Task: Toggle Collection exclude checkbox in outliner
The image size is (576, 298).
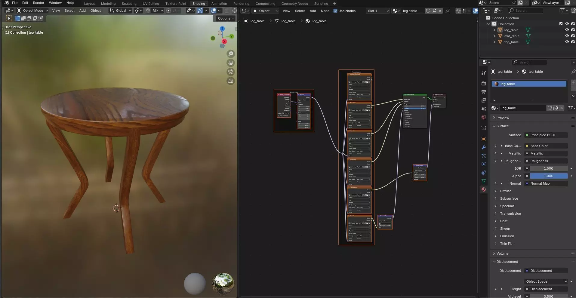Action: click(561, 24)
